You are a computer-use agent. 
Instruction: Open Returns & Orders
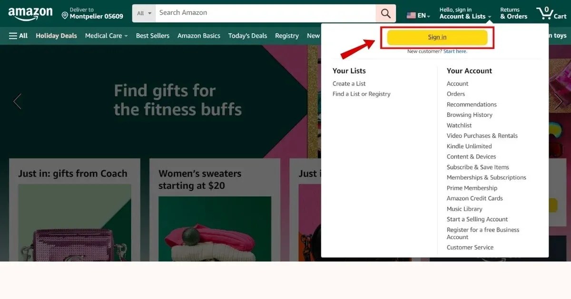[513, 13]
